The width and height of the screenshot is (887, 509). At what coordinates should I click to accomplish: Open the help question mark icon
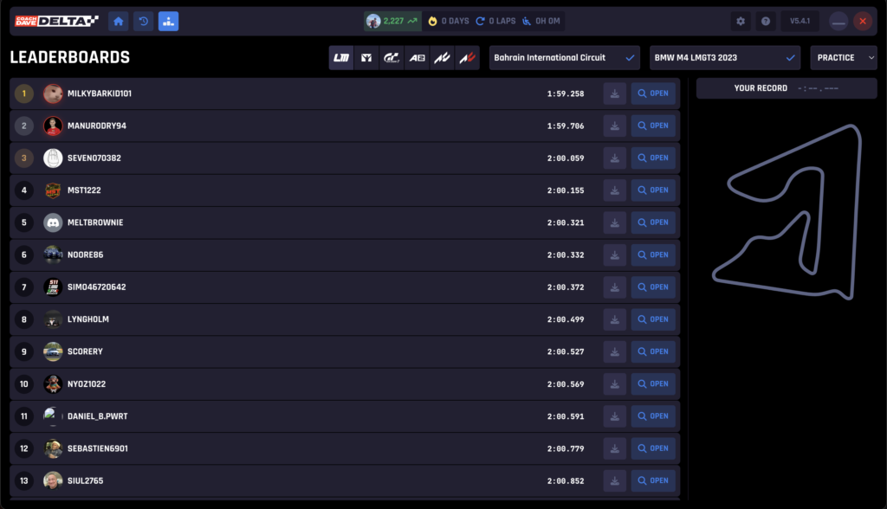766,22
